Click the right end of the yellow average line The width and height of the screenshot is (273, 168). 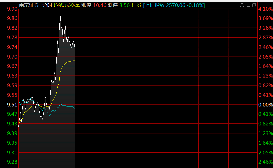(x=75, y=61)
